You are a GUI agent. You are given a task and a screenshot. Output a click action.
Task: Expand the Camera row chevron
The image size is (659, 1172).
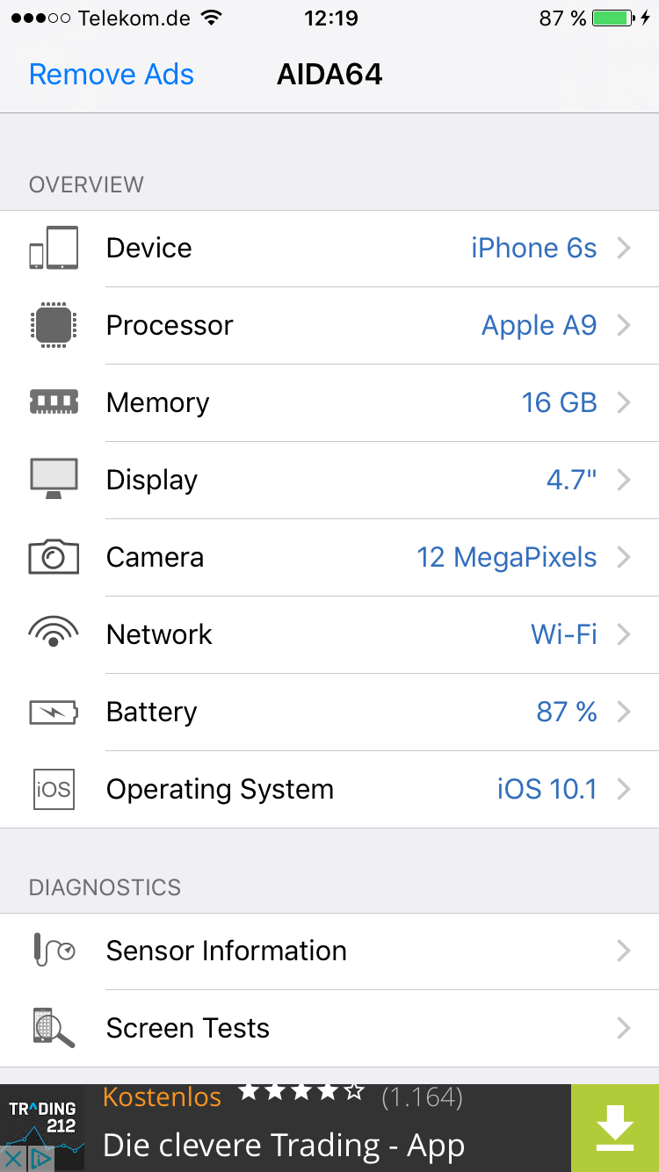click(x=624, y=557)
